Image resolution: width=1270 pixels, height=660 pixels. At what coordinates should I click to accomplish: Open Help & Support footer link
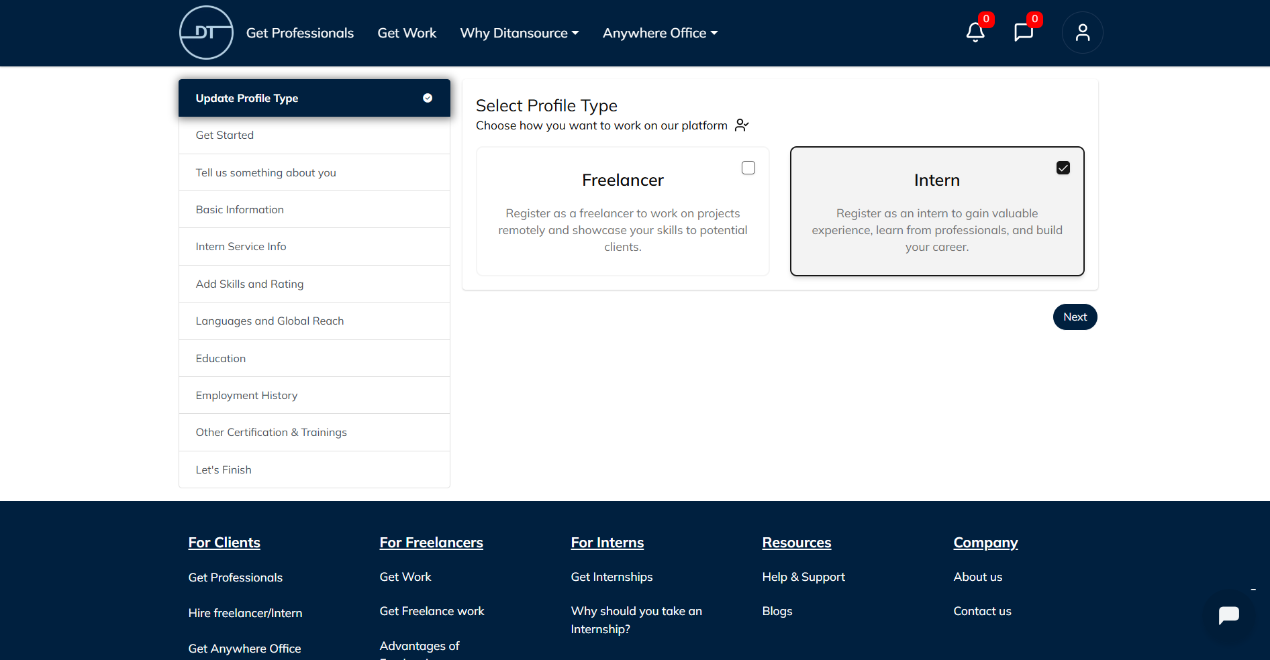[803, 577]
